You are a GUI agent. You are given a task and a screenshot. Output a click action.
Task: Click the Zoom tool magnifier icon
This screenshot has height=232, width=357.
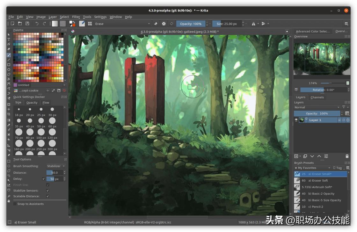coord(9,196)
